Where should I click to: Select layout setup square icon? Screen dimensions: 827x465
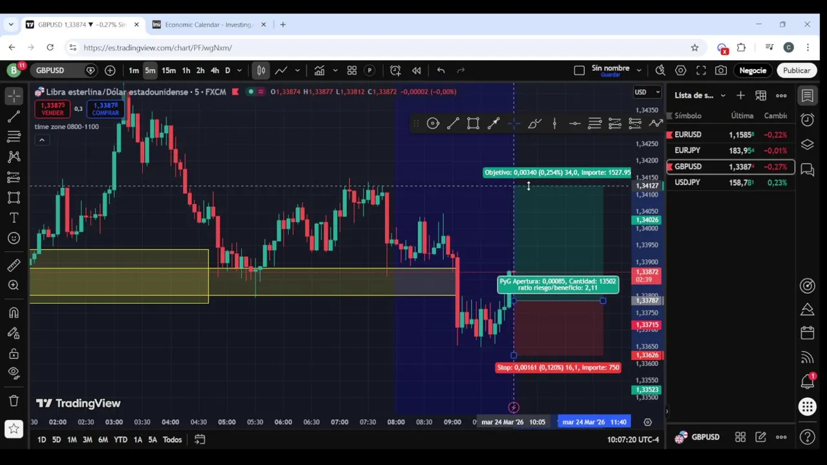click(579, 70)
